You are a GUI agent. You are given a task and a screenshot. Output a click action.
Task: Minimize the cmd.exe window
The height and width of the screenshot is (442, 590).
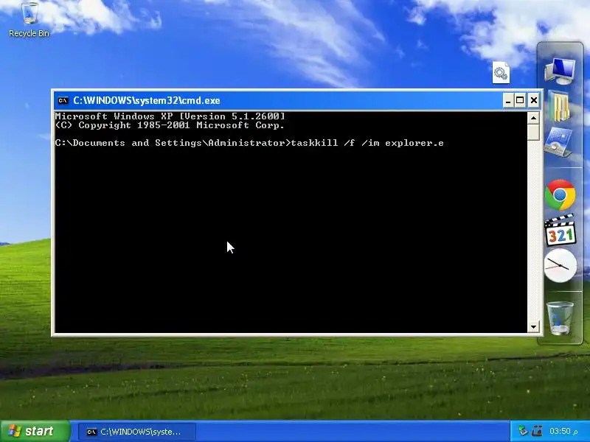tap(508, 100)
